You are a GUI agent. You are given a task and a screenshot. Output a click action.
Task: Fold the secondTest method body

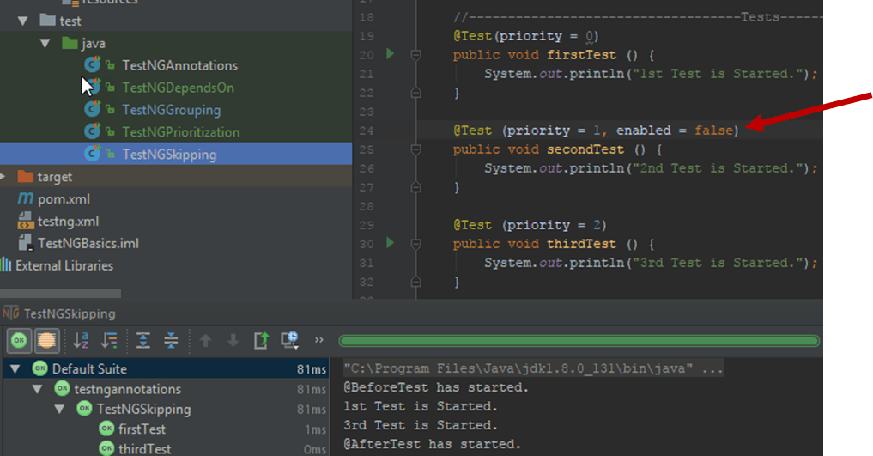click(416, 149)
